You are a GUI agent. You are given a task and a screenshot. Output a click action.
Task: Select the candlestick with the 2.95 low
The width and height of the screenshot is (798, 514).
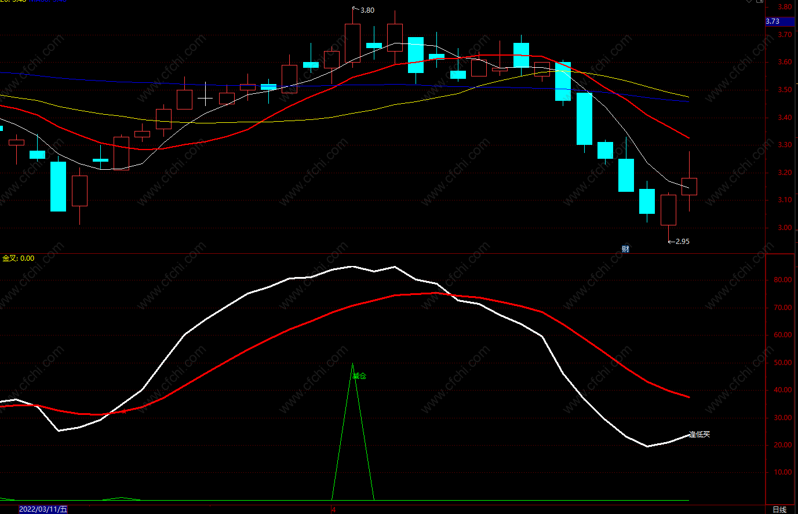pos(668,210)
